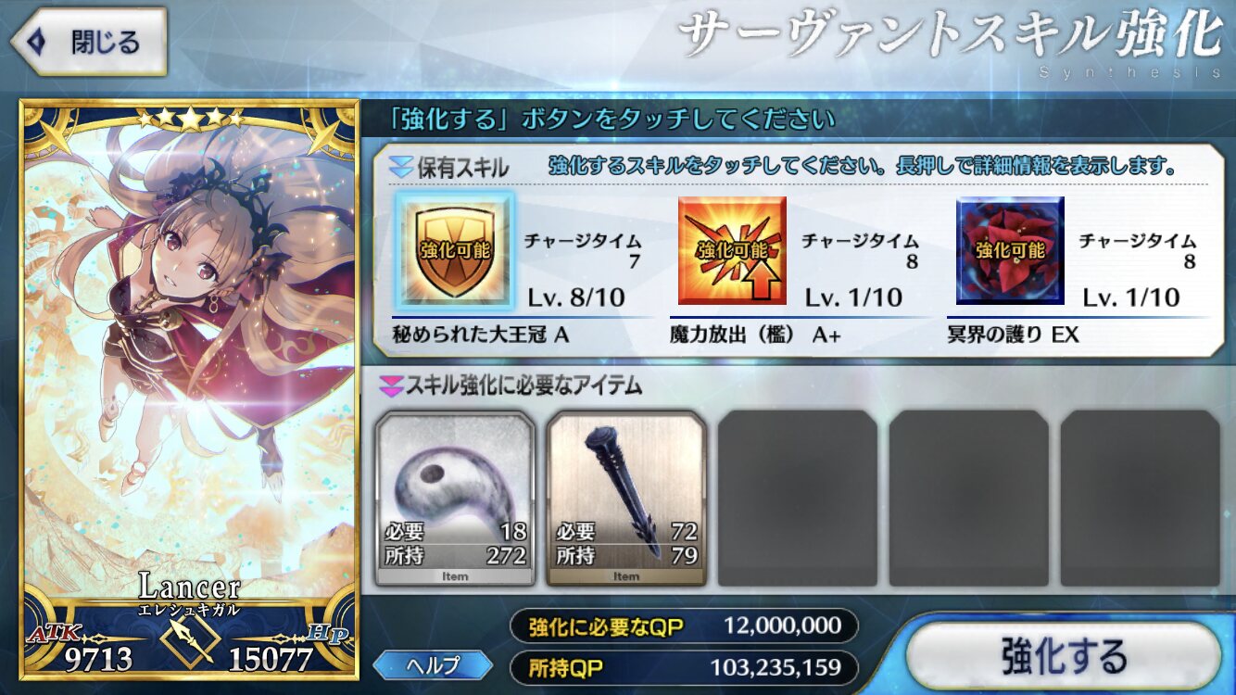Tap the five-star rarity indicator on card

pos(190,119)
